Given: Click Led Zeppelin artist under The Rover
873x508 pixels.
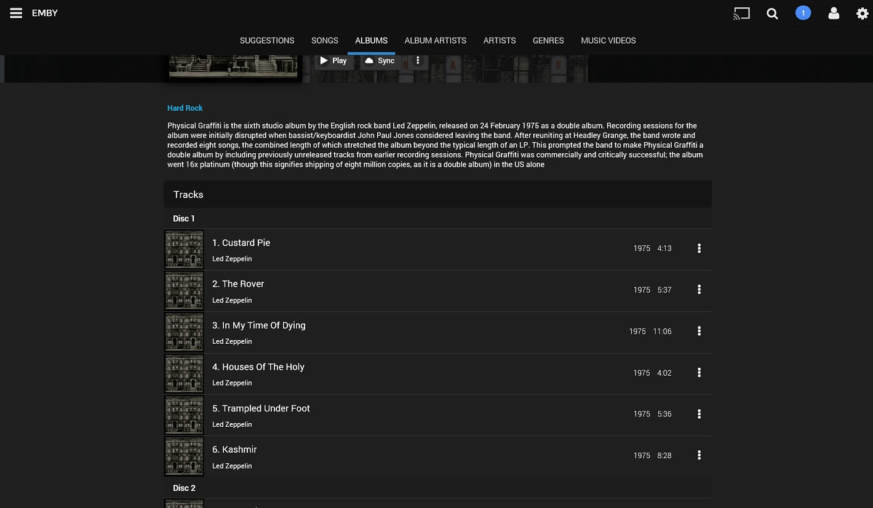Looking at the screenshot, I should (232, 300).
